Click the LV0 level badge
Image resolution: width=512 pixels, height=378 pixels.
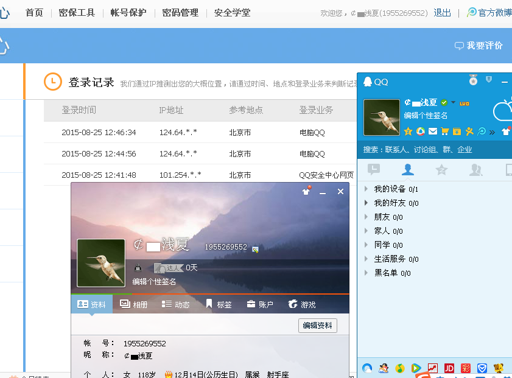point(465,103)
